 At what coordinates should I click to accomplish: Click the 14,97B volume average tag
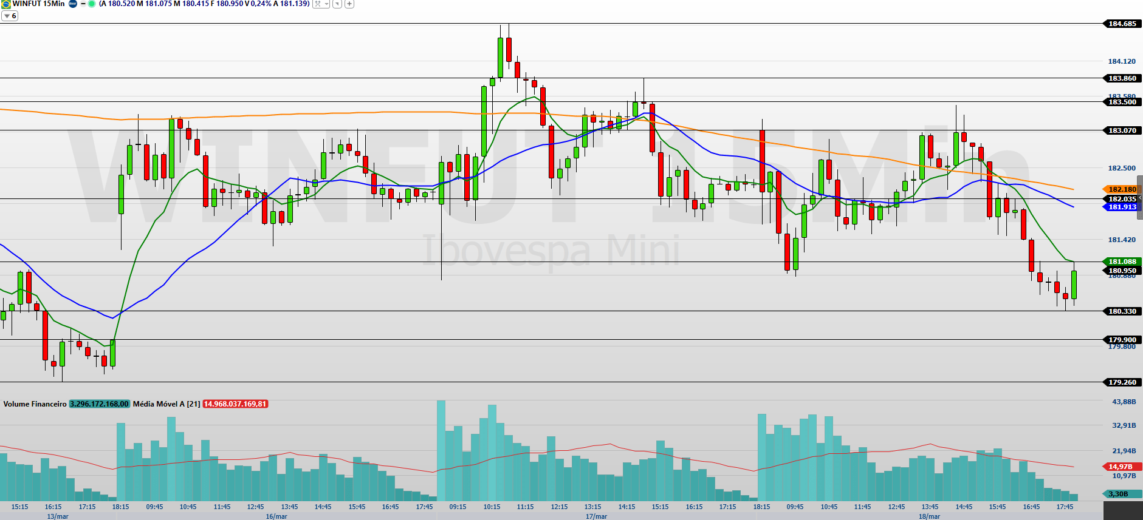1121,467
